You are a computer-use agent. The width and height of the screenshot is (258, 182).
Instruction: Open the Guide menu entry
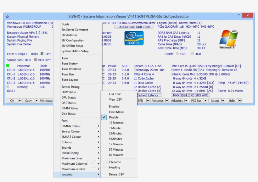pos(77,24)
